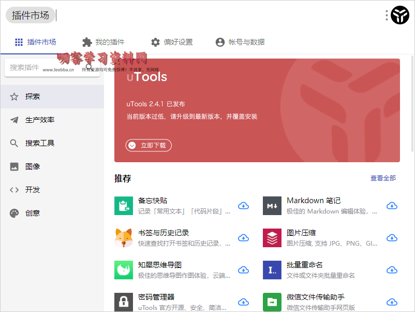Click the 图片压缩 plugin icon

coord(272,238)
